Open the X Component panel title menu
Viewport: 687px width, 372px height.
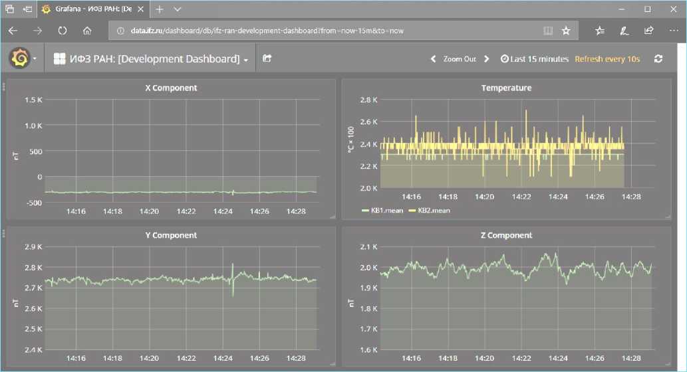coord(171,88)
